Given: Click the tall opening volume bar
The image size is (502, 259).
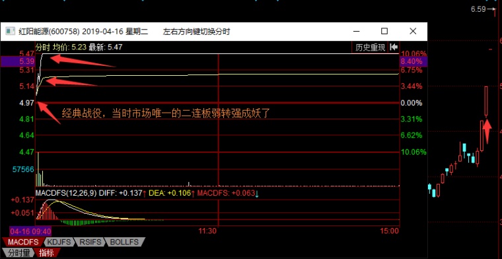Looking at the screenshot, I should point(38,169).
